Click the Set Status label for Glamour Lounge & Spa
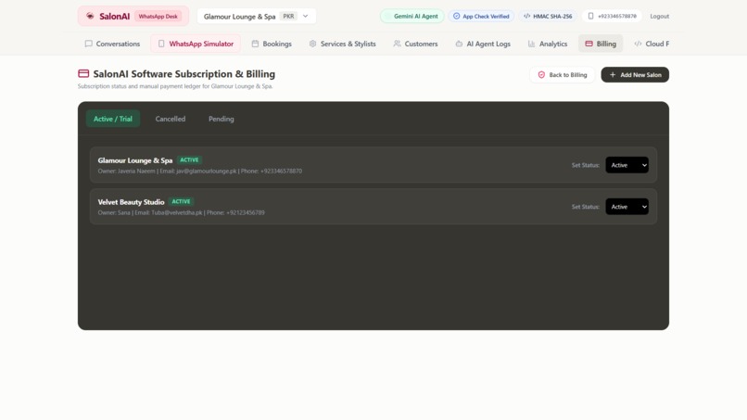 [x=586, y=165]
